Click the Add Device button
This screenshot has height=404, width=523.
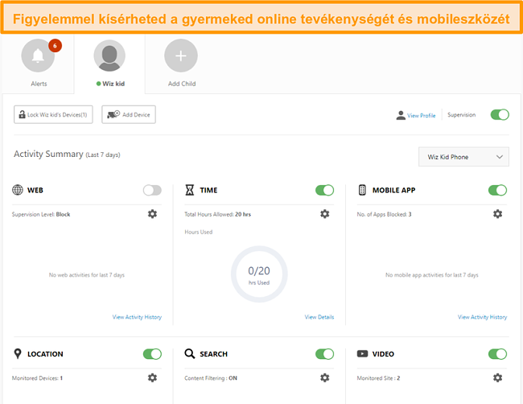pos(129,115)
